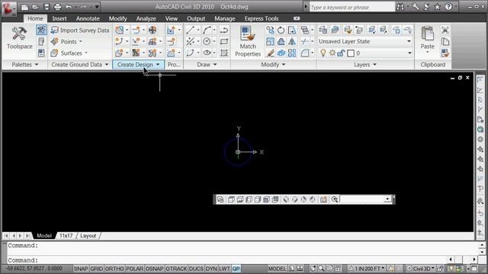Open the Points dropdown menu

[x=67, y=41]
